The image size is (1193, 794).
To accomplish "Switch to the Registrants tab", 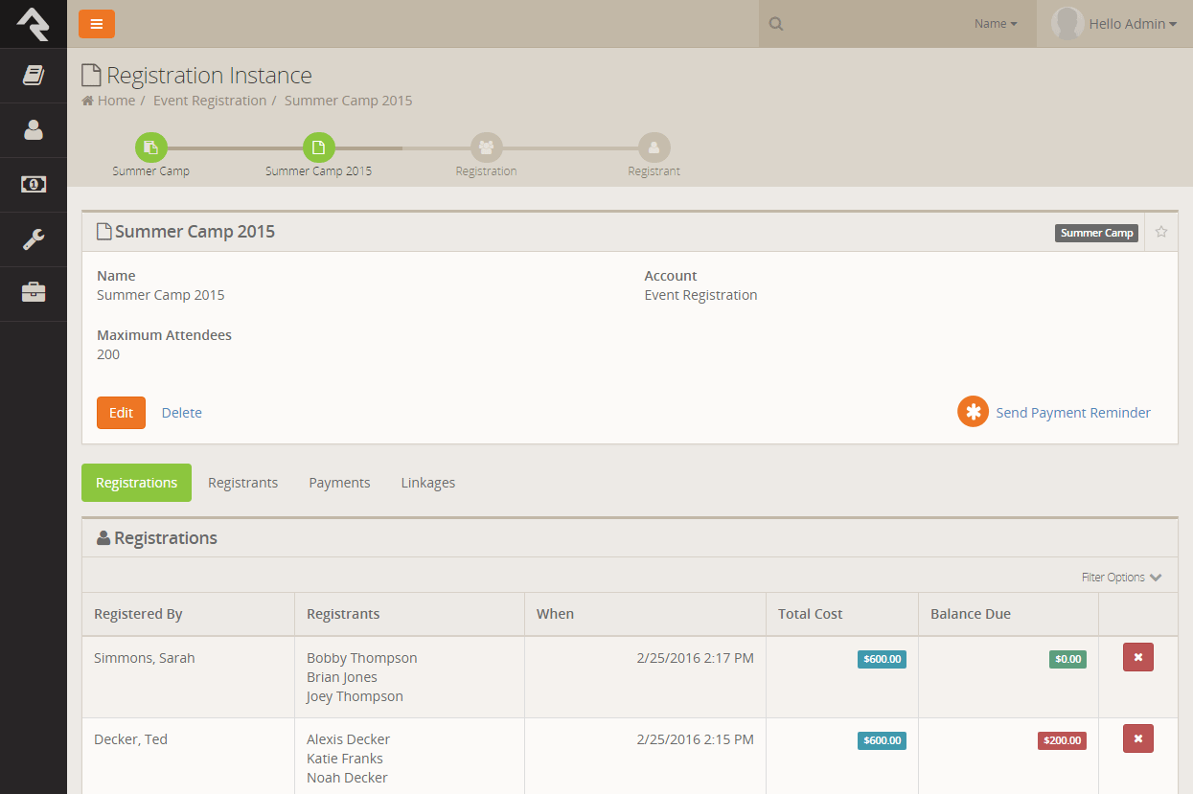I will 242,483.
